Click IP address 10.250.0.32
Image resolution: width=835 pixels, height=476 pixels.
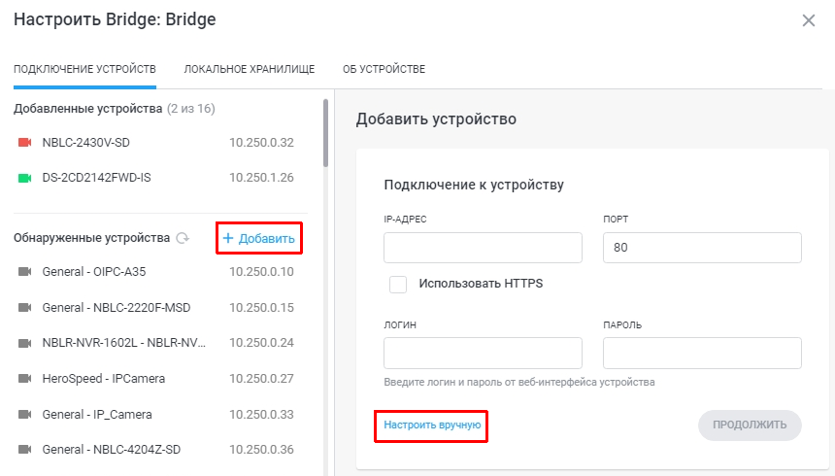(x=261, y=143)
